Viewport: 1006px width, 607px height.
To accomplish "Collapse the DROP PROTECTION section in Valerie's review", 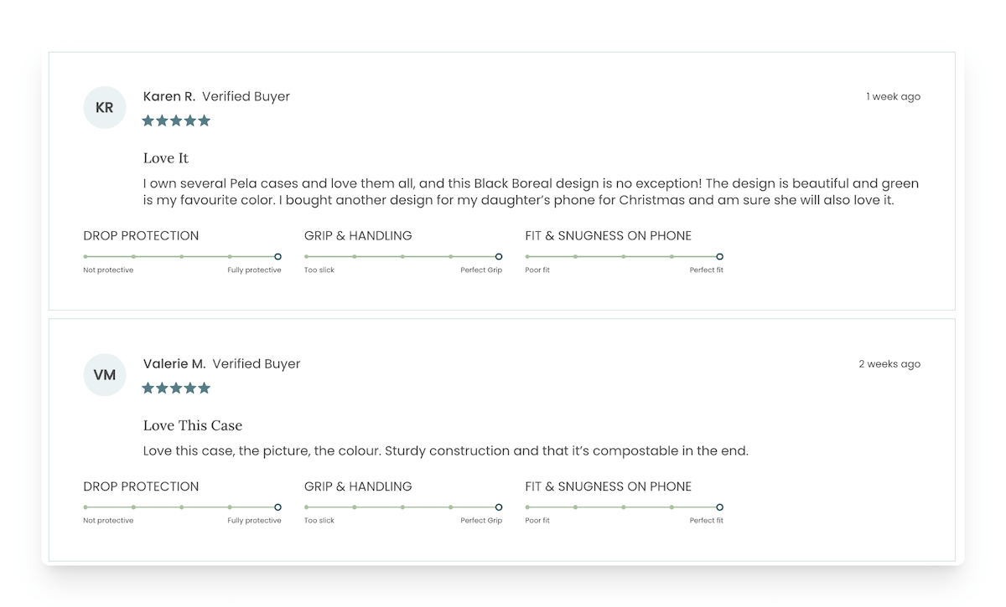I will point(141,486).
